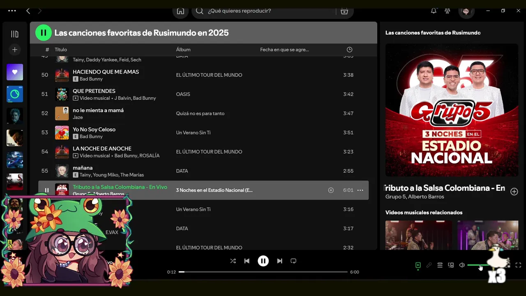Skip to the next track
526x296 pixels.
pos(279,261)
